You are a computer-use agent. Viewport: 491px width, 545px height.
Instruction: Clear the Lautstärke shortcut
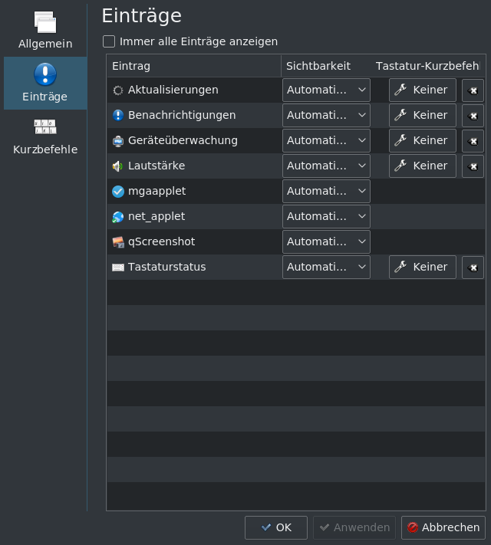(x=473, y=166)
